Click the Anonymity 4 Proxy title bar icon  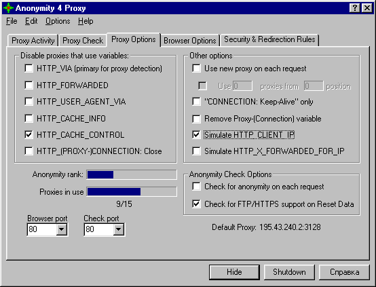(8, 8)
